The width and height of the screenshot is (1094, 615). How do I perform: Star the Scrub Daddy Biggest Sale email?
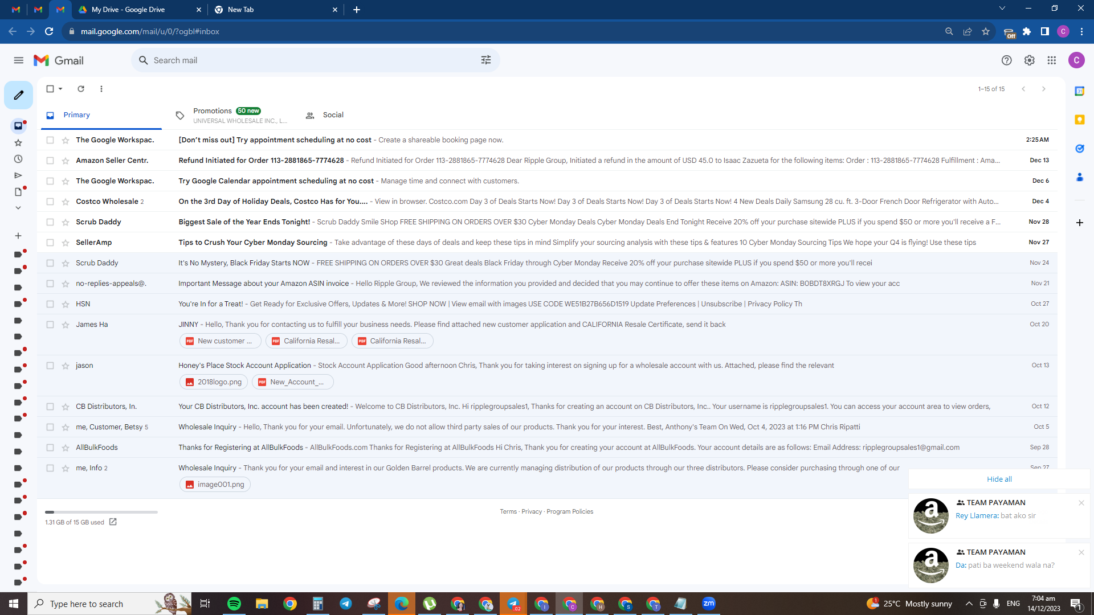tap(66, 222)
